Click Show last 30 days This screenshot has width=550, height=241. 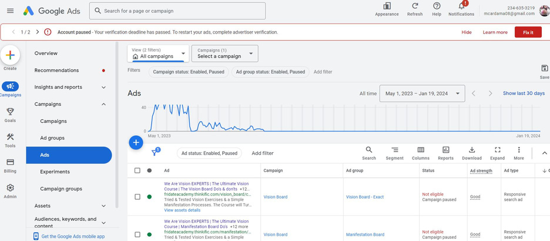(x=524, y=93)
